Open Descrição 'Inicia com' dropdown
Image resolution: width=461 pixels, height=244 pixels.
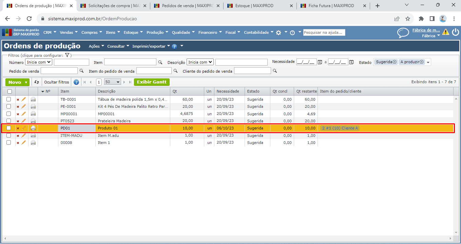(x=200, y=62)
